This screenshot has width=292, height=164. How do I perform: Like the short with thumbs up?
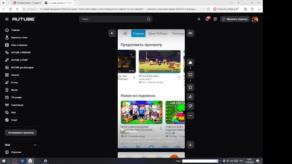(190, 62)
